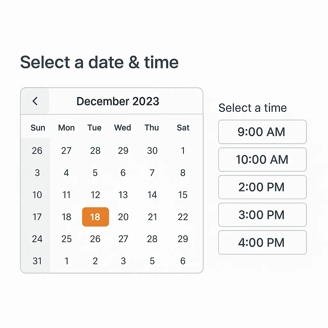Pick date 11 in the calendar
328x328 pixels.
(66, 195)
